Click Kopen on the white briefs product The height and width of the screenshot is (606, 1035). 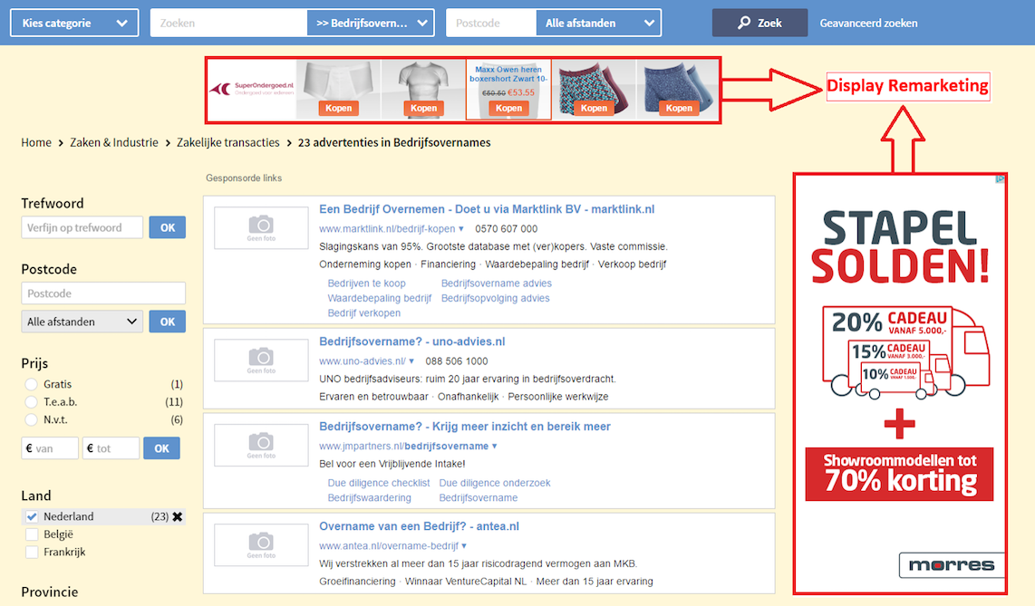[339, 108]
